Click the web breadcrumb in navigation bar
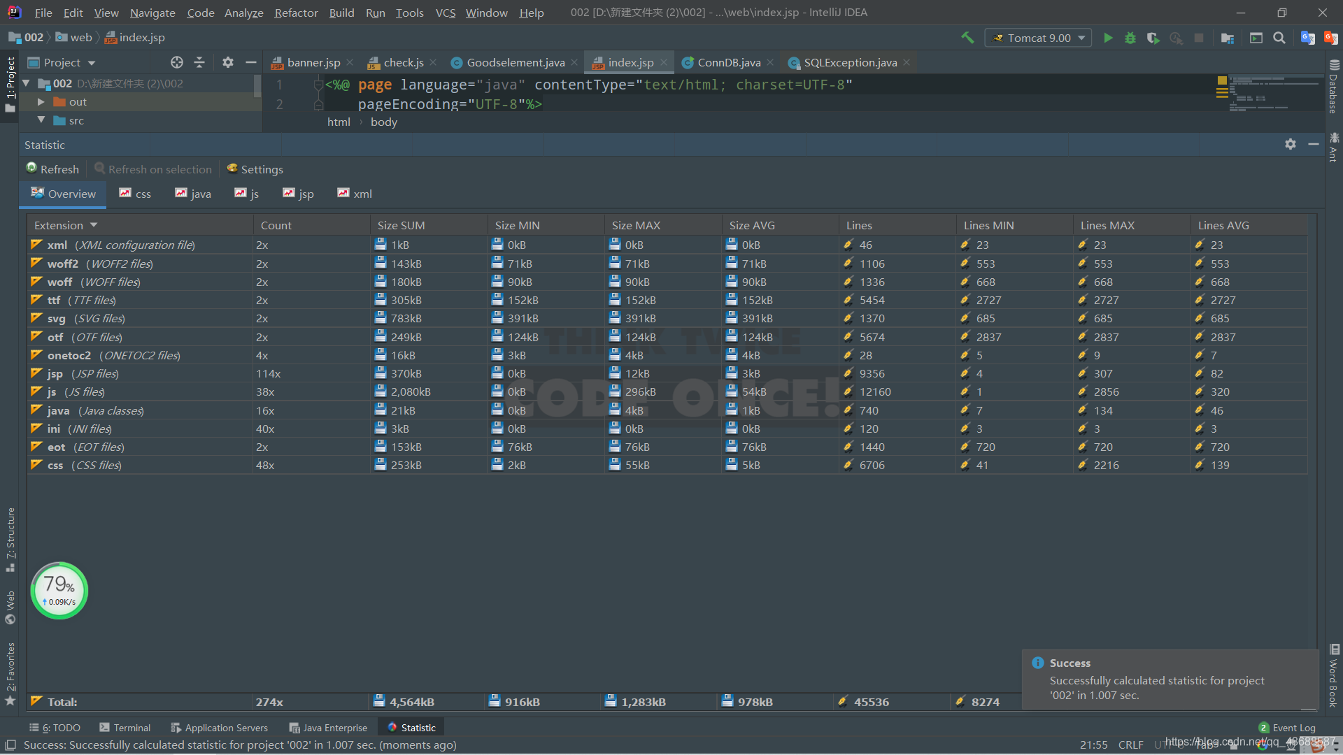Screen dimensions: 1343x755 [x=73, y=38]
